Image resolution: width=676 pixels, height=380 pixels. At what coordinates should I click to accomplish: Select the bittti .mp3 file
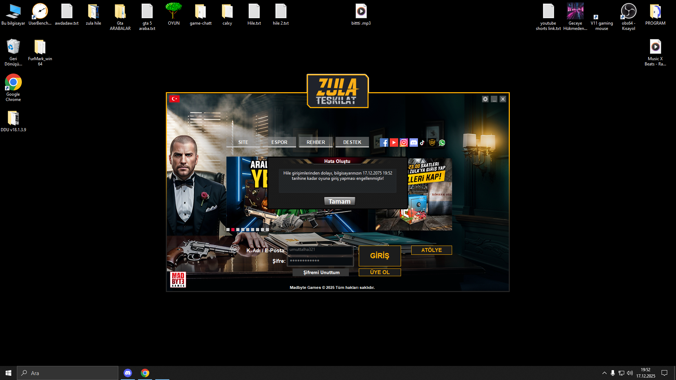pyautogui.click(x=361, y=14)
